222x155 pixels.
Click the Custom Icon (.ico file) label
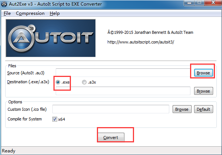pos(27,109)
